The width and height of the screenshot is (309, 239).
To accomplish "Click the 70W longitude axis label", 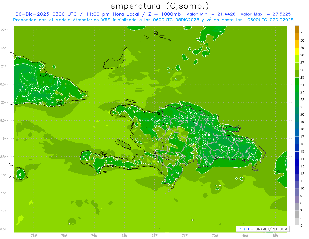I will click(x=215, y=235).
